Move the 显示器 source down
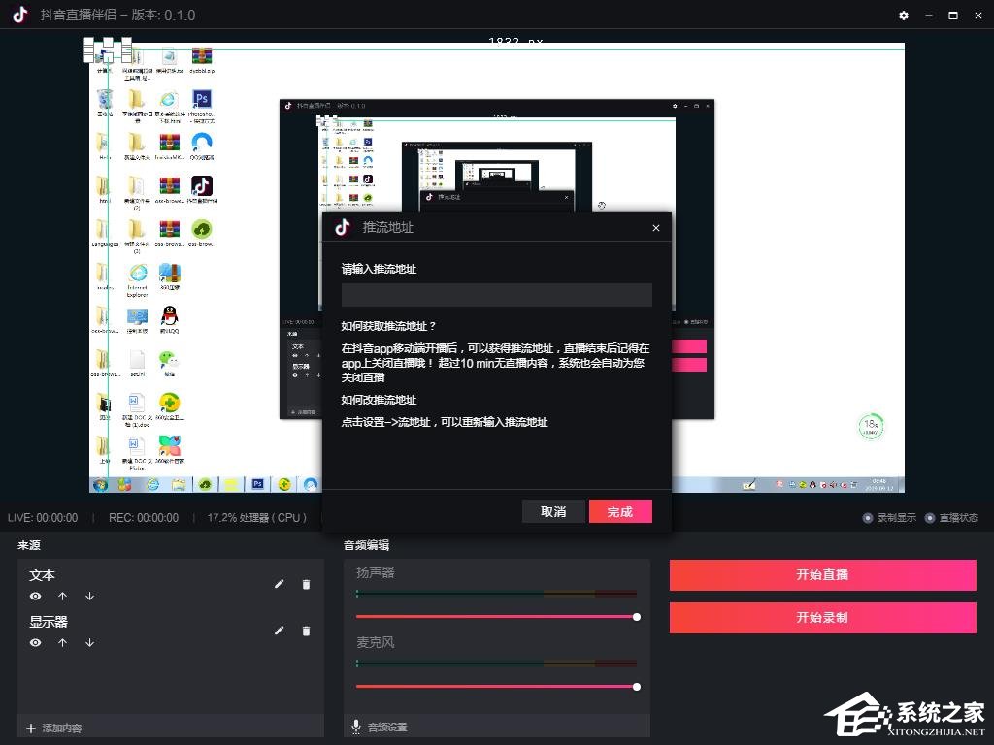Image resolution: width=994 pixels, height=745 pixels. pyautogui.click(x=90, y=642)
